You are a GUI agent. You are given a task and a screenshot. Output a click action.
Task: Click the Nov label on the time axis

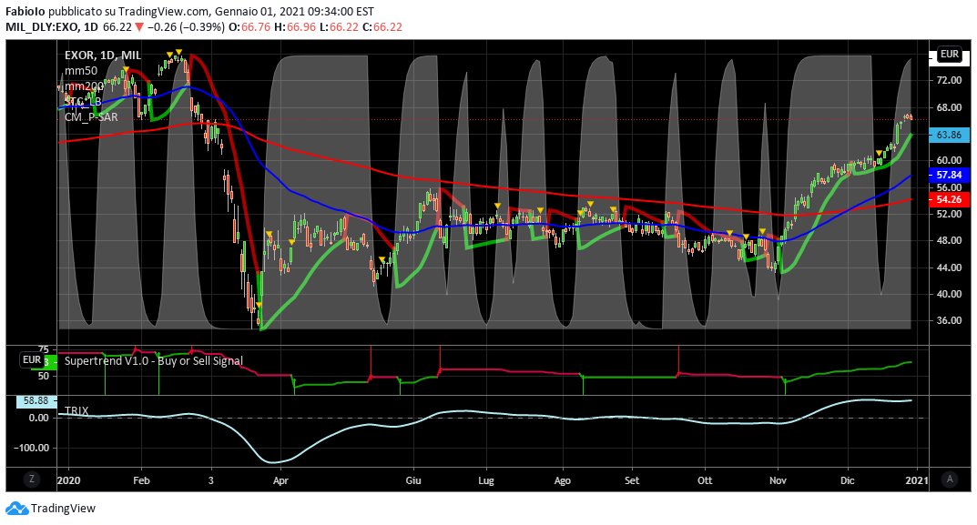coord(779,480)
